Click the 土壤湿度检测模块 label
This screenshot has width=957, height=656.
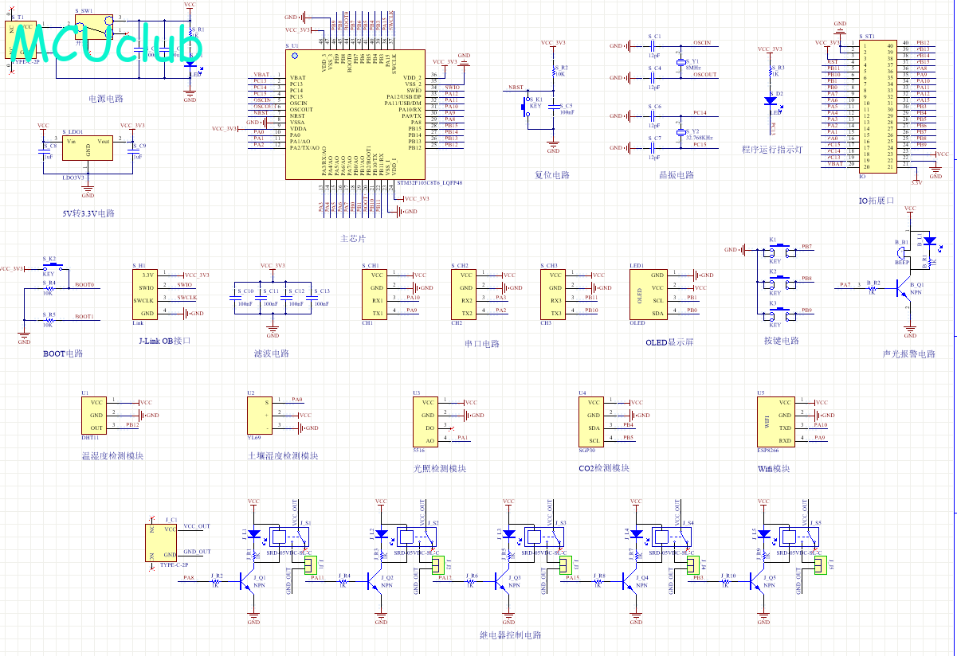pos(283,456)
